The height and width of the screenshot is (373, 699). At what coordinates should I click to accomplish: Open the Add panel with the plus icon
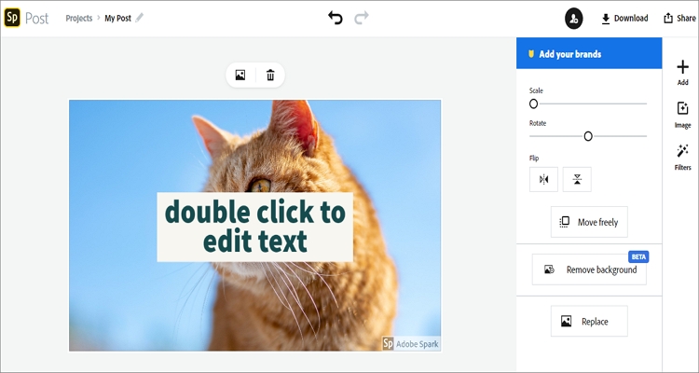click(682, 73)
